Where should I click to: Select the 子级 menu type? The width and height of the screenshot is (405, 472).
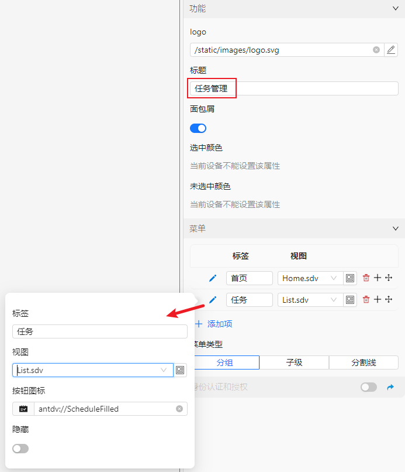[294, 362]
